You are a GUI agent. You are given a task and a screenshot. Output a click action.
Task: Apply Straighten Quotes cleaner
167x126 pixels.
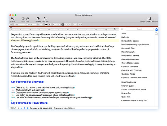pos(129,82)
